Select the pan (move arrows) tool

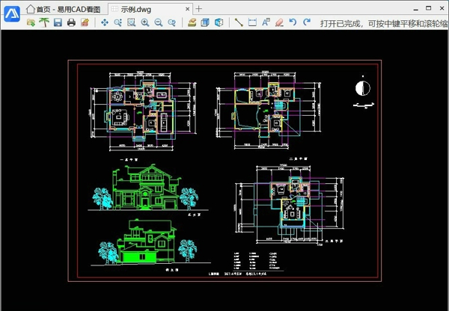click(105, 23)
